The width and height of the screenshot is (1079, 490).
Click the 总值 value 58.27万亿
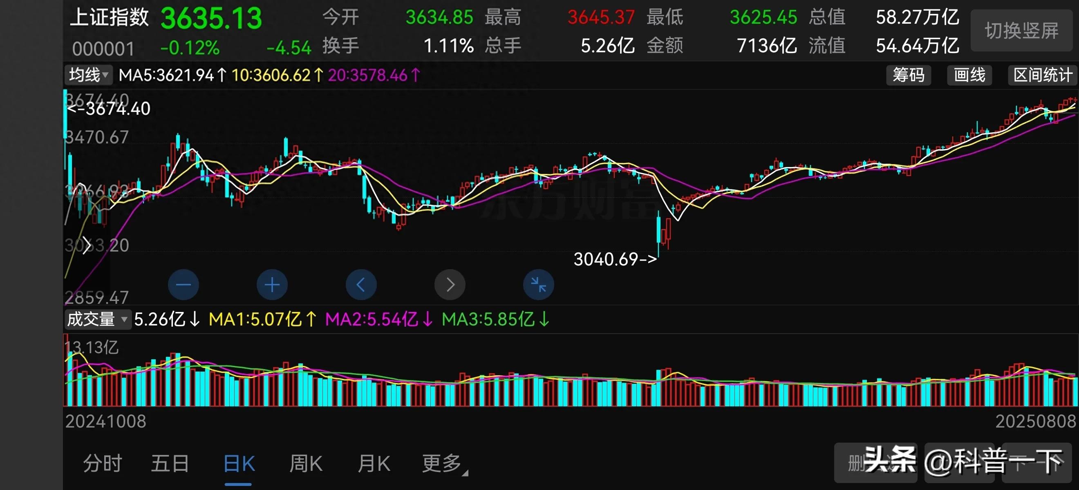tap(917, 18)
